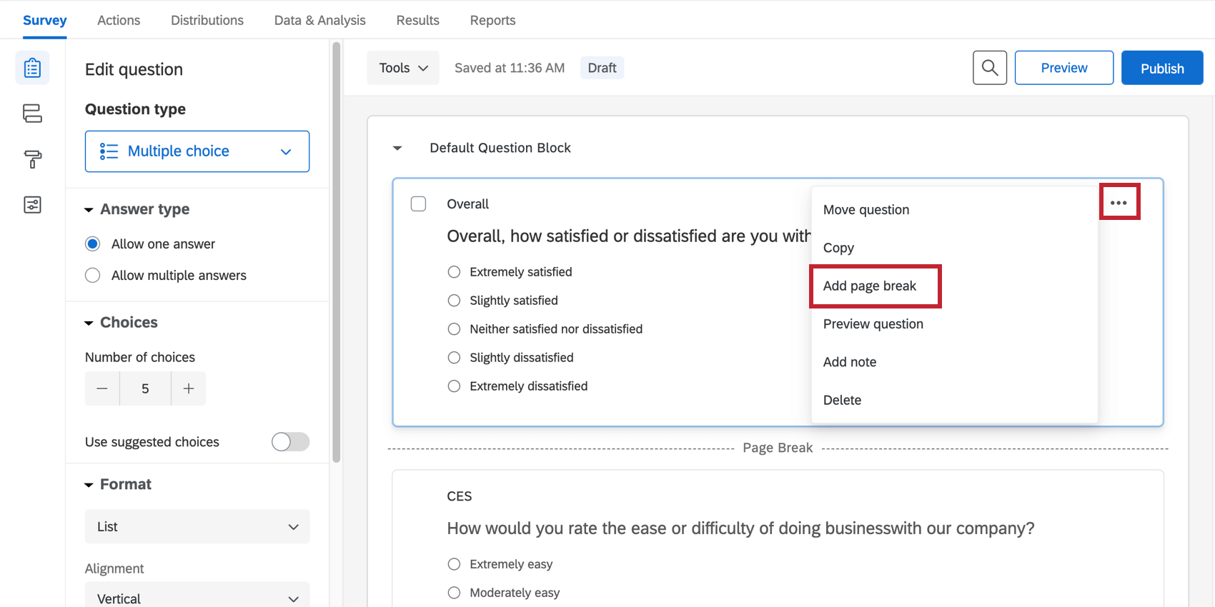Check the Overall question checkbox
Viewport: 1215px width, 607px height.
[x=419, y=204]
